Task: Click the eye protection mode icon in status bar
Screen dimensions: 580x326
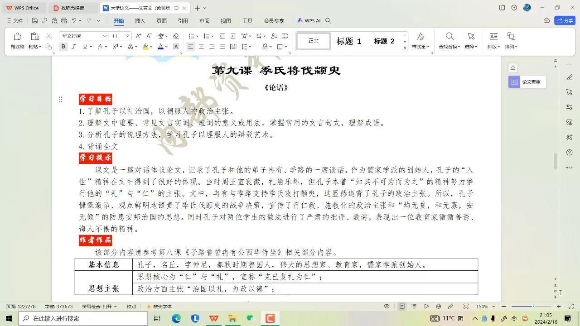Action: pos(387,307)
